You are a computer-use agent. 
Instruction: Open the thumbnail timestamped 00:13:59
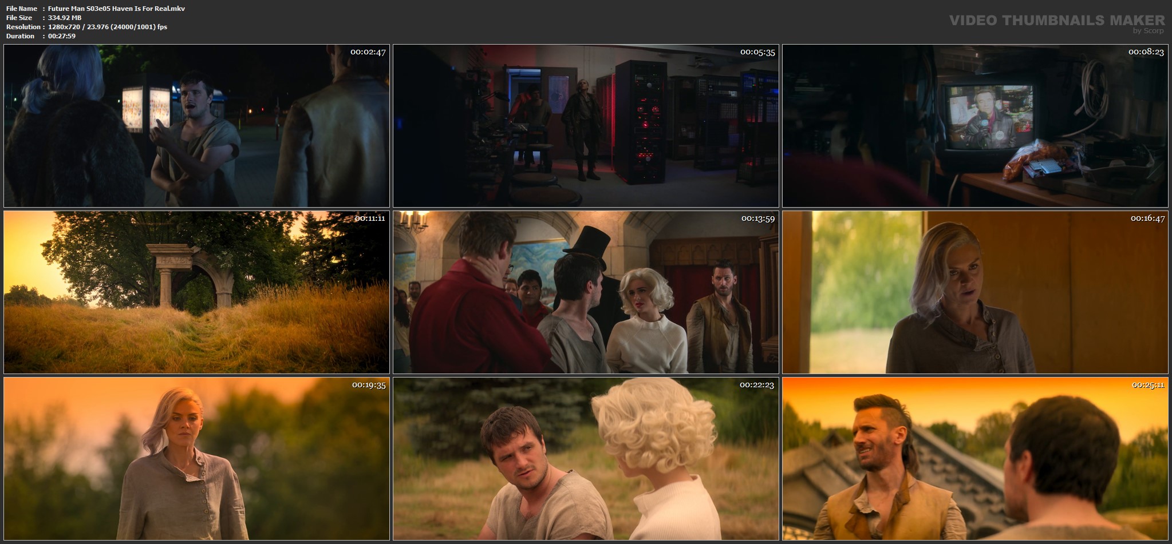point(586,292)
